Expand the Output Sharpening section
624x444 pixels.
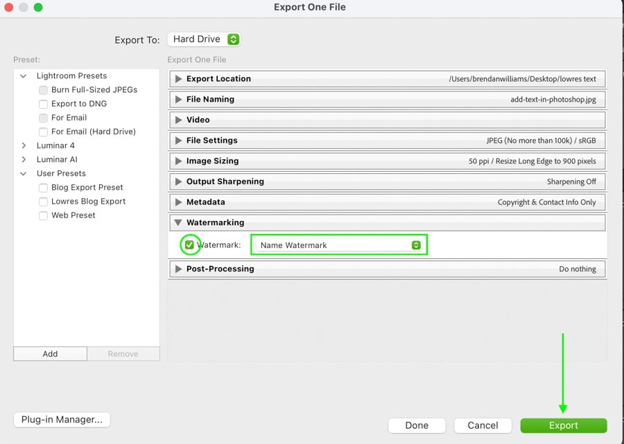pyautogui.click(x=179, y=181)
